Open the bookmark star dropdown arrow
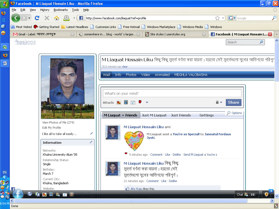This screenshot has width=279, height=209. (223, 18)
